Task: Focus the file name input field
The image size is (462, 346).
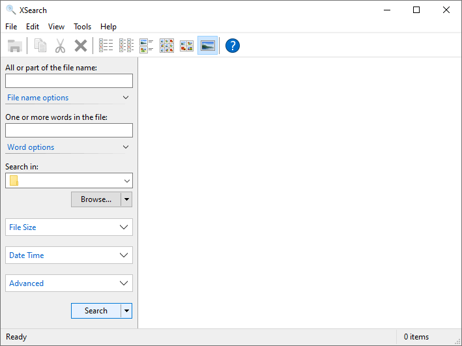Action: pyautogui.click(x=69, y=81)
